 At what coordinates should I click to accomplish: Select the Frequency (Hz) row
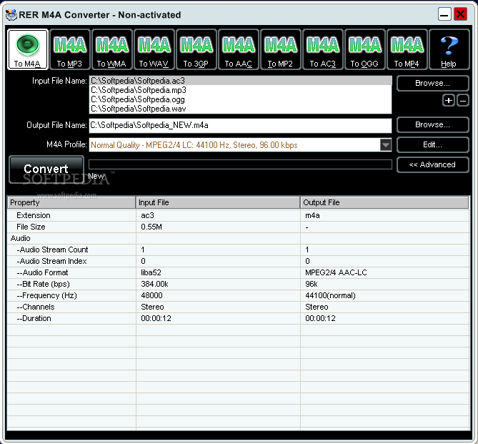[238, 296]
